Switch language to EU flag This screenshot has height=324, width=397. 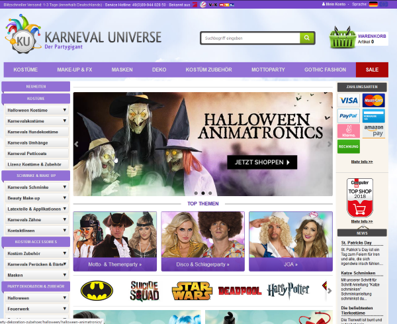[384, 4]
